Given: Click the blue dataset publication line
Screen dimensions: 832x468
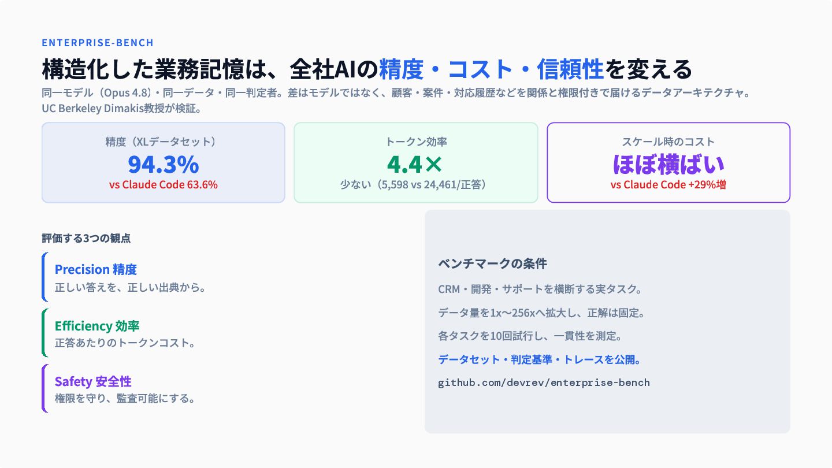Looking at the screenshot, I should (539, 359).
